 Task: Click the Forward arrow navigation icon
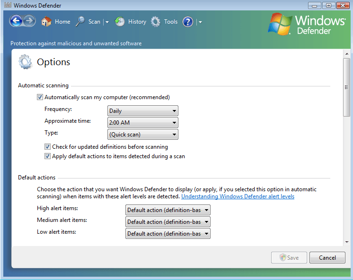tap(29, 21)
